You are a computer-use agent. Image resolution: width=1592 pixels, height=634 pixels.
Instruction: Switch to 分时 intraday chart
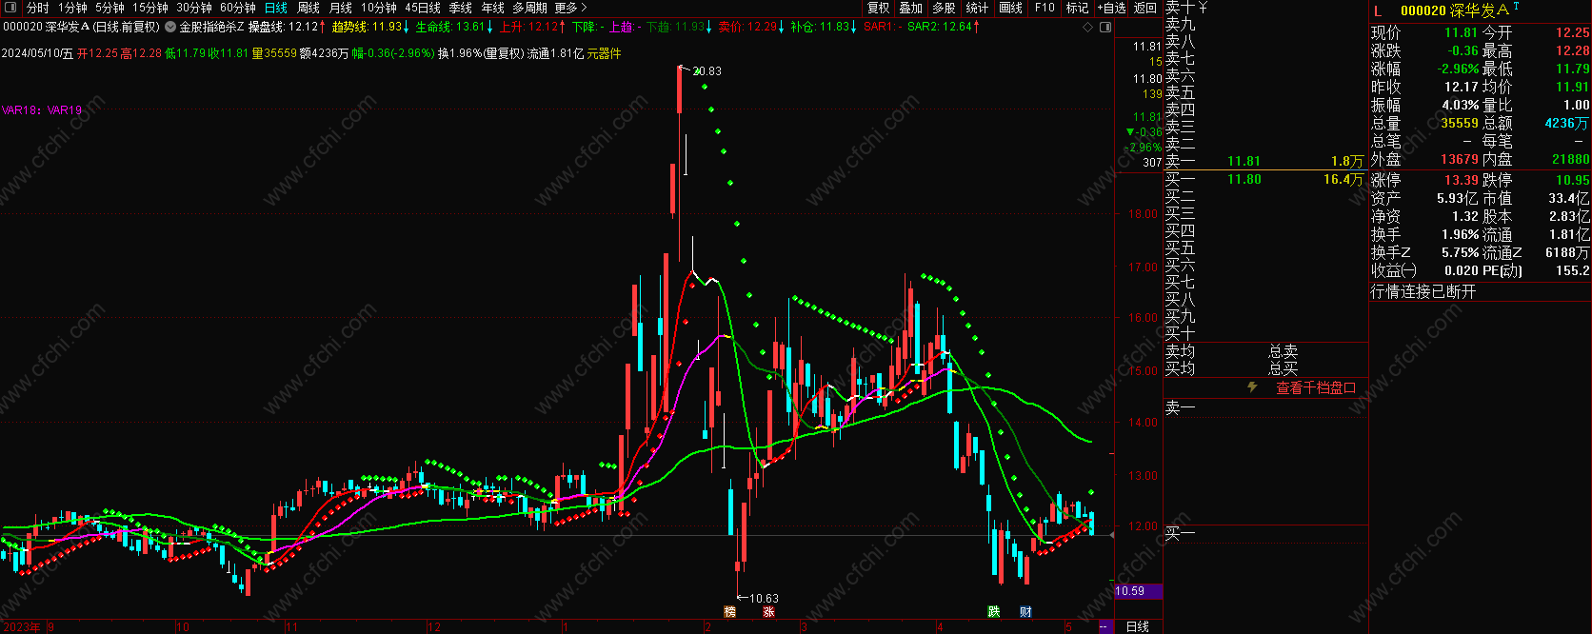(37, 8)
